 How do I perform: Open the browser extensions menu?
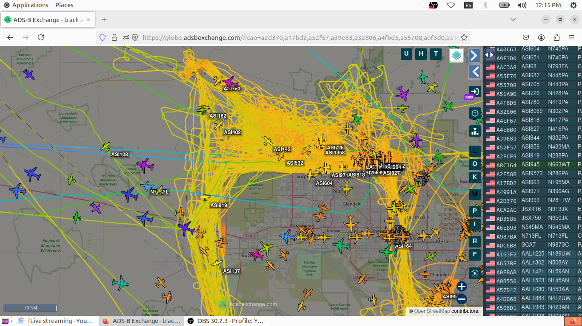pyautogui.click(x=556, y=37)
